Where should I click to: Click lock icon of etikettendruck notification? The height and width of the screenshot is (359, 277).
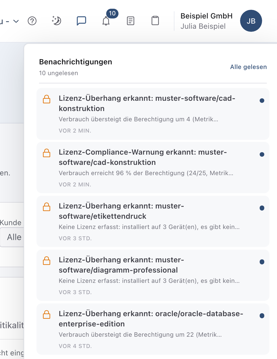tap(47, 207)
